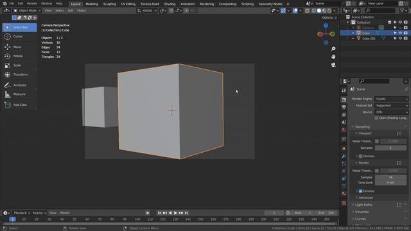411x231 pixels.
Task: Open the Modifiers wrench properties tab
Action: click(344, 156)
